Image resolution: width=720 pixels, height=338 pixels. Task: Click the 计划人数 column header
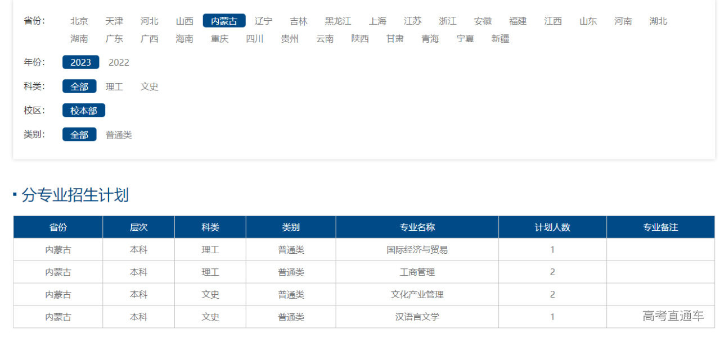point(552,227)
